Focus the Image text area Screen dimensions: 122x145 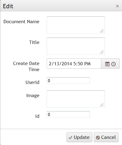coord(76,99)
